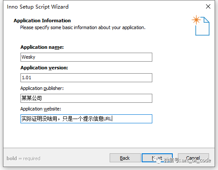
Task: Click the 'Application publisher:' label
Action: click(x=42, y=88)
